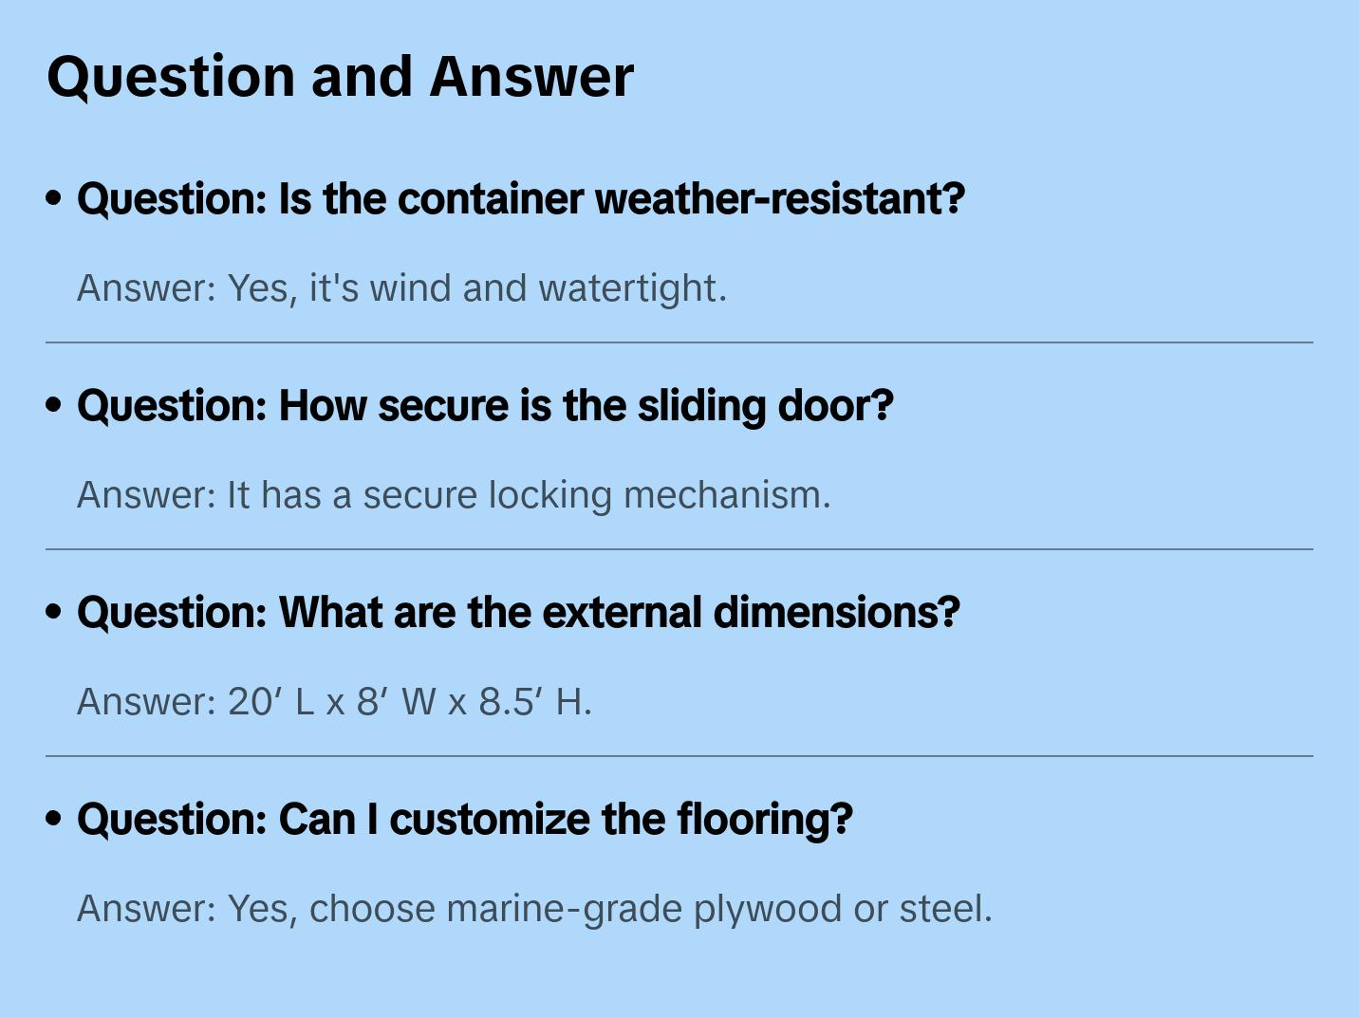Click the divider under the locking mechanism answer

pos(679,549)
